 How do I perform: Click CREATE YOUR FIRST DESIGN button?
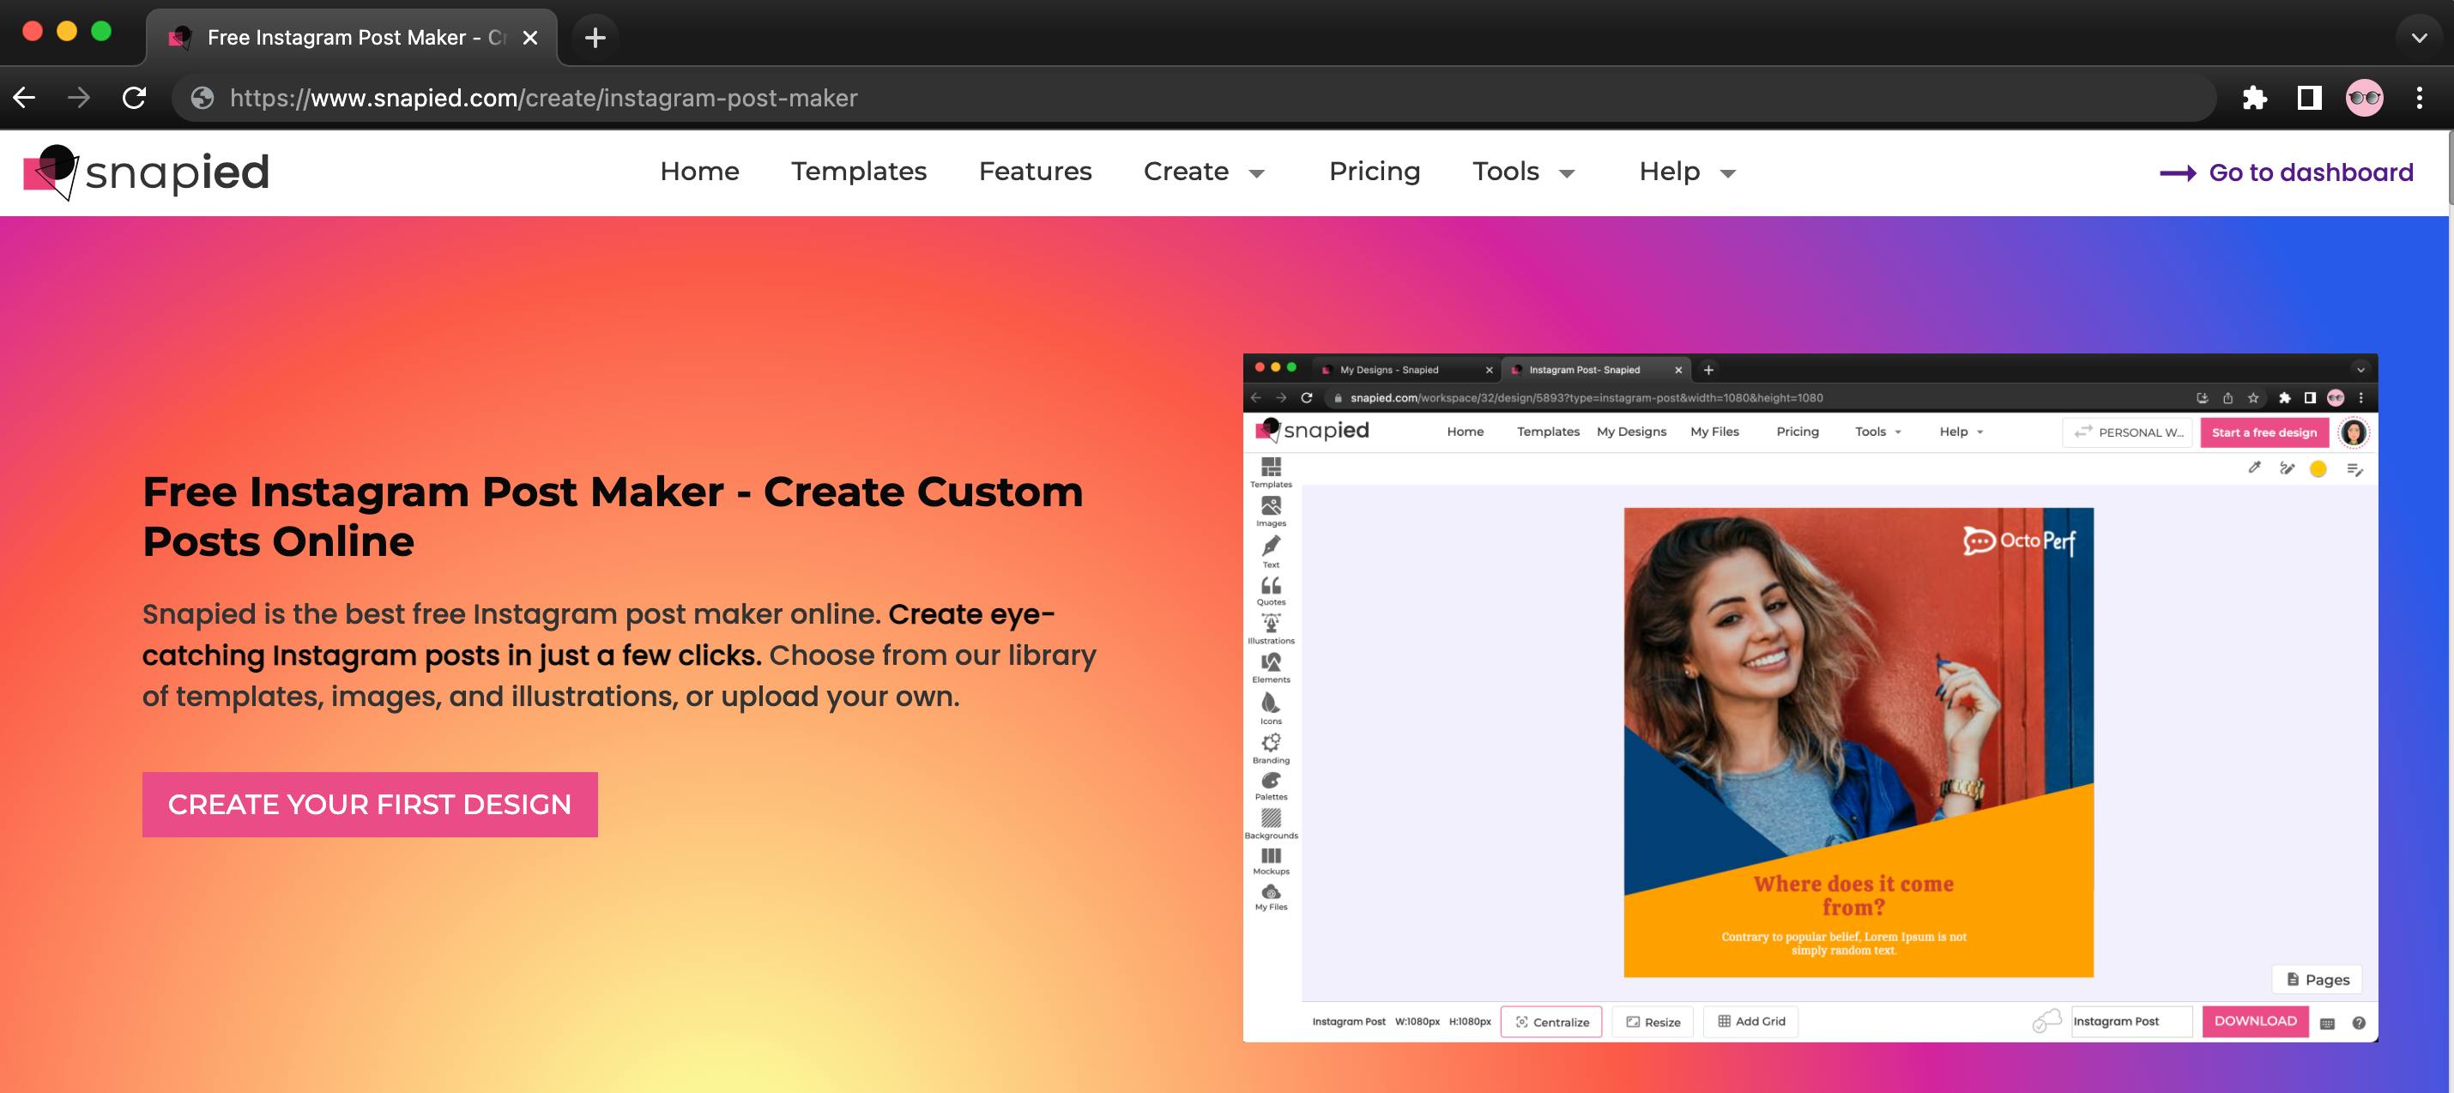tap(370, 804)
